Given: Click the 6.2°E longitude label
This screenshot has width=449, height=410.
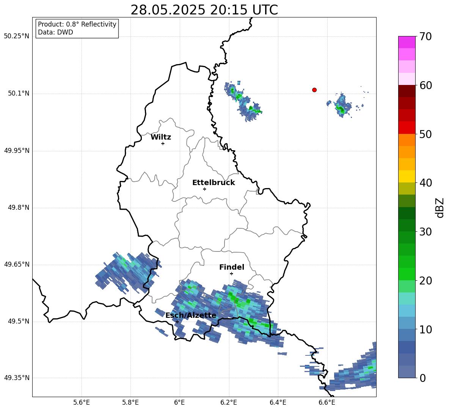Looking at the screenshot, I should point(229,402).
